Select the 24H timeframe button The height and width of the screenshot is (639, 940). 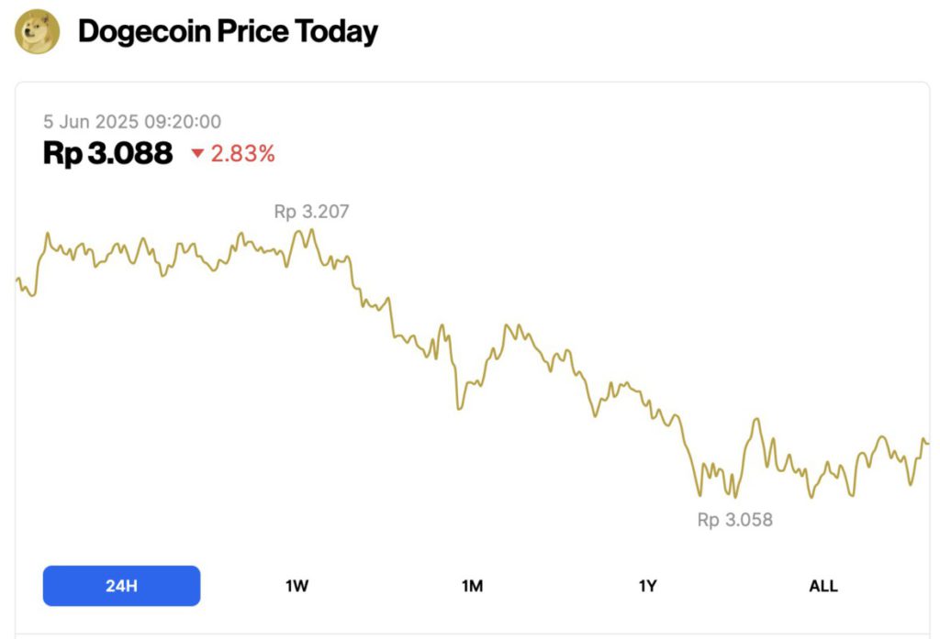(x=120, y=585)
